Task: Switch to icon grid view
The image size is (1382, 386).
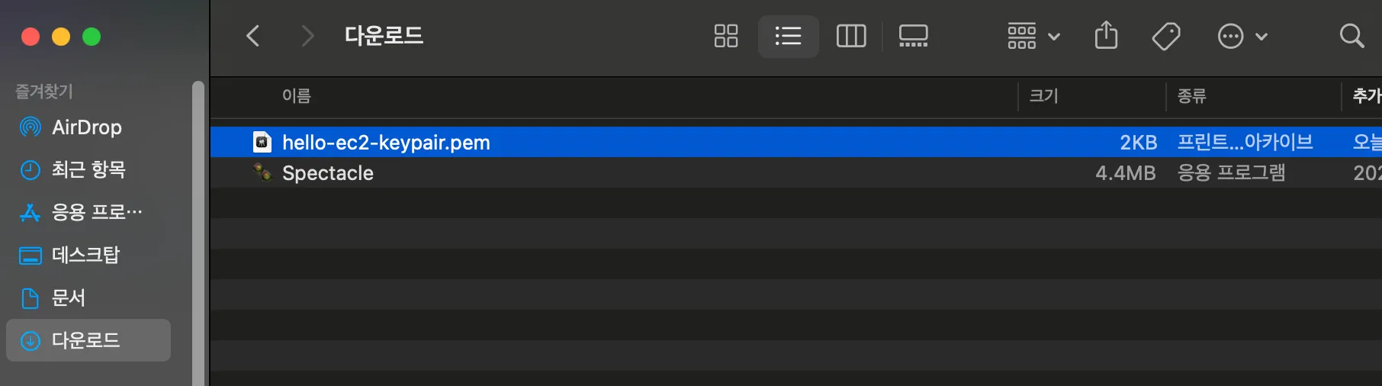Action: (x=725, y=36)
